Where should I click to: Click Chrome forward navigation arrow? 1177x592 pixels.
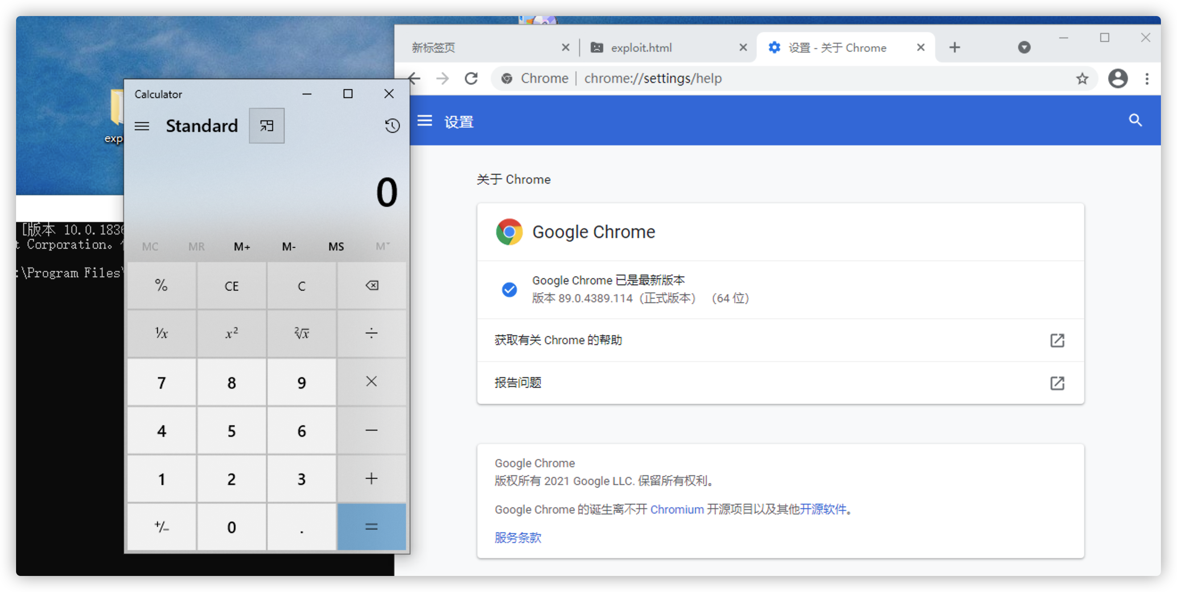coord(442,78)
